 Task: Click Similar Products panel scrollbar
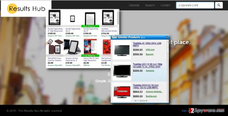(168, 48)
